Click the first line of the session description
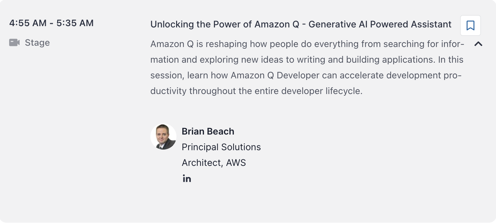 [307, 44]
